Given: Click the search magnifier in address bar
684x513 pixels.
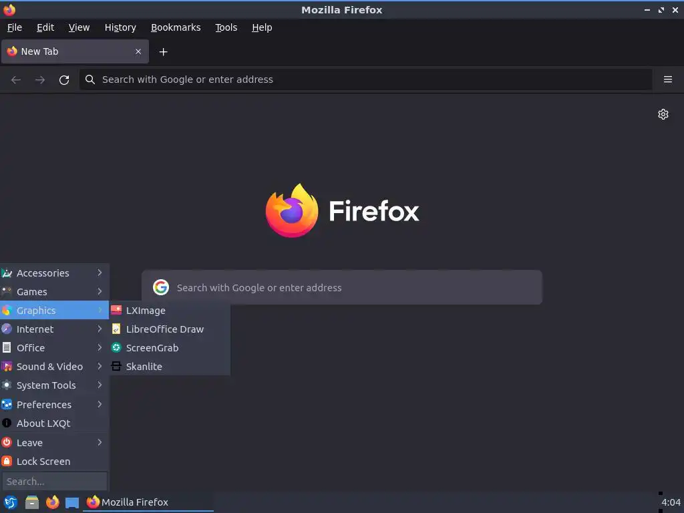Looking at the screenshot, I should (x=90, y=79).
